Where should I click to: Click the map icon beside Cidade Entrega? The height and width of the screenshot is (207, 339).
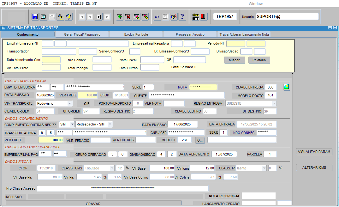pyautogui.click(x=287, y=87)
